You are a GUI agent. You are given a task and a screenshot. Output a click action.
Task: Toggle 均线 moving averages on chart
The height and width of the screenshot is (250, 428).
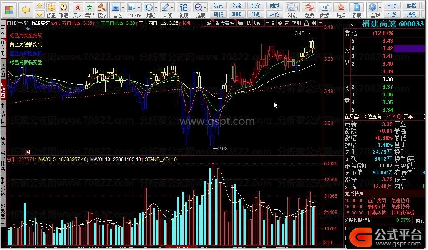coord(258,23)
